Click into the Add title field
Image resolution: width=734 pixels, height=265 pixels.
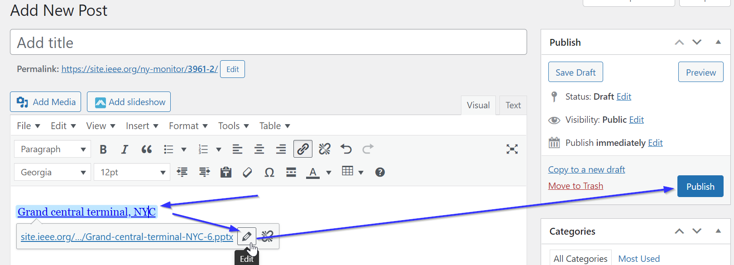(268, 43)
